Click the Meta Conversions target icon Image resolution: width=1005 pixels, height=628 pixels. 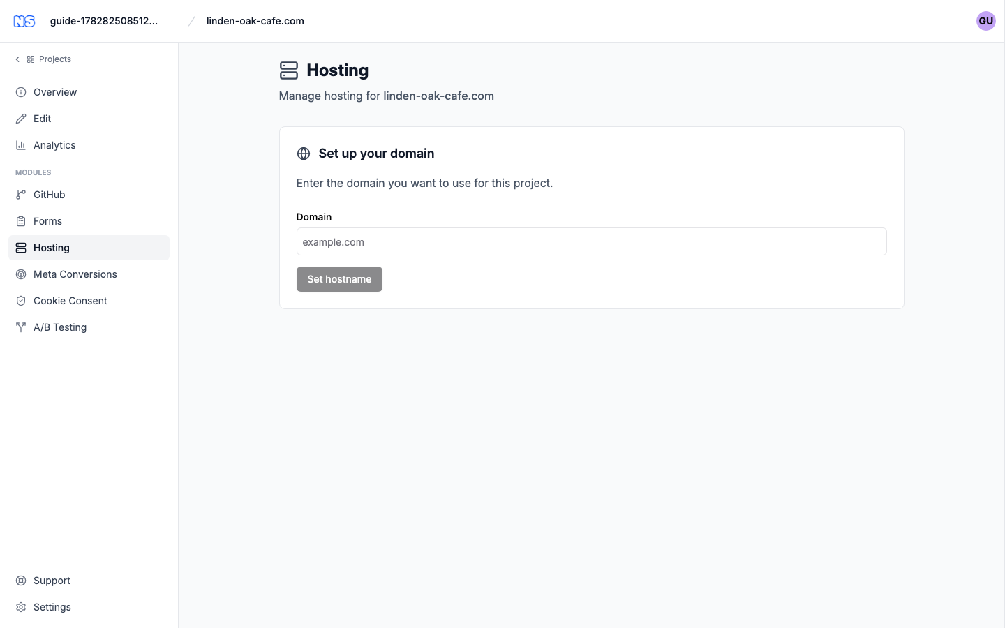point(21,274)
